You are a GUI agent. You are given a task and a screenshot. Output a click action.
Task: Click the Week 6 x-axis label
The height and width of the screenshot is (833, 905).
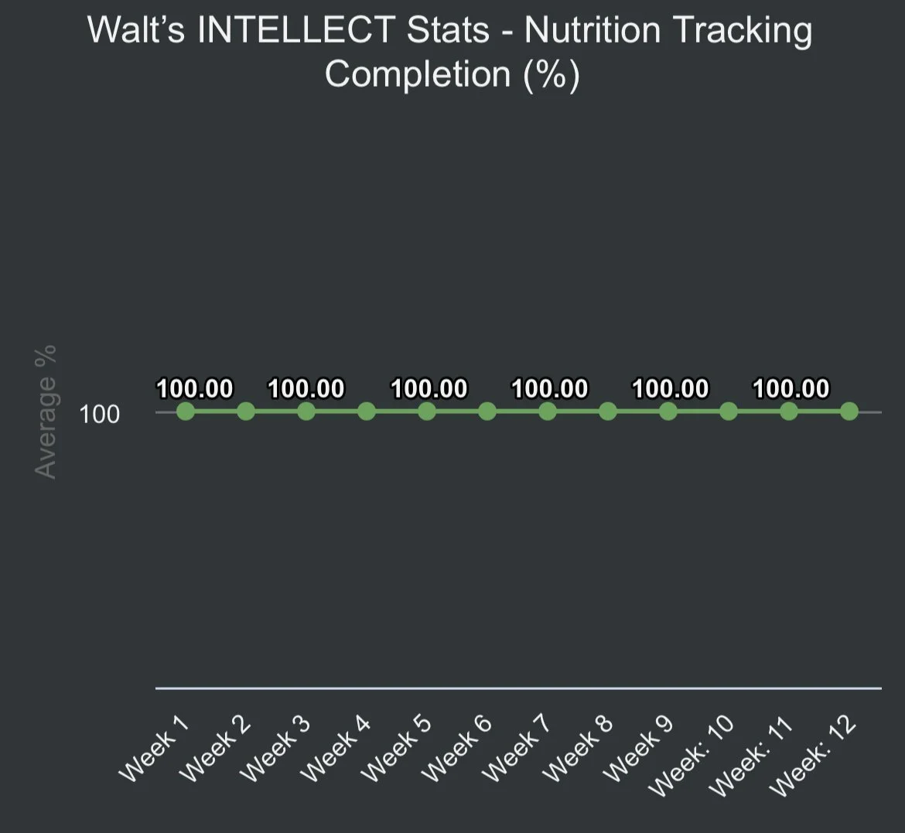[456, 749]
